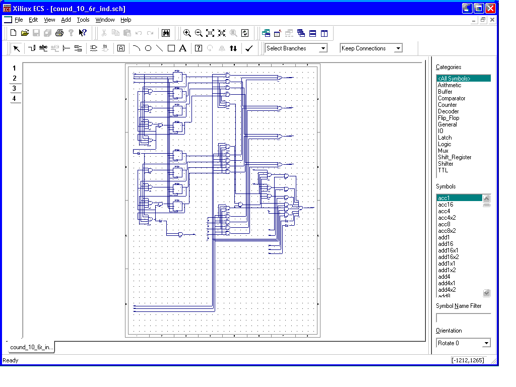The image size is (516, 387).
Task: Click the Symbol Name Filter input field
Action: [464, 318]
